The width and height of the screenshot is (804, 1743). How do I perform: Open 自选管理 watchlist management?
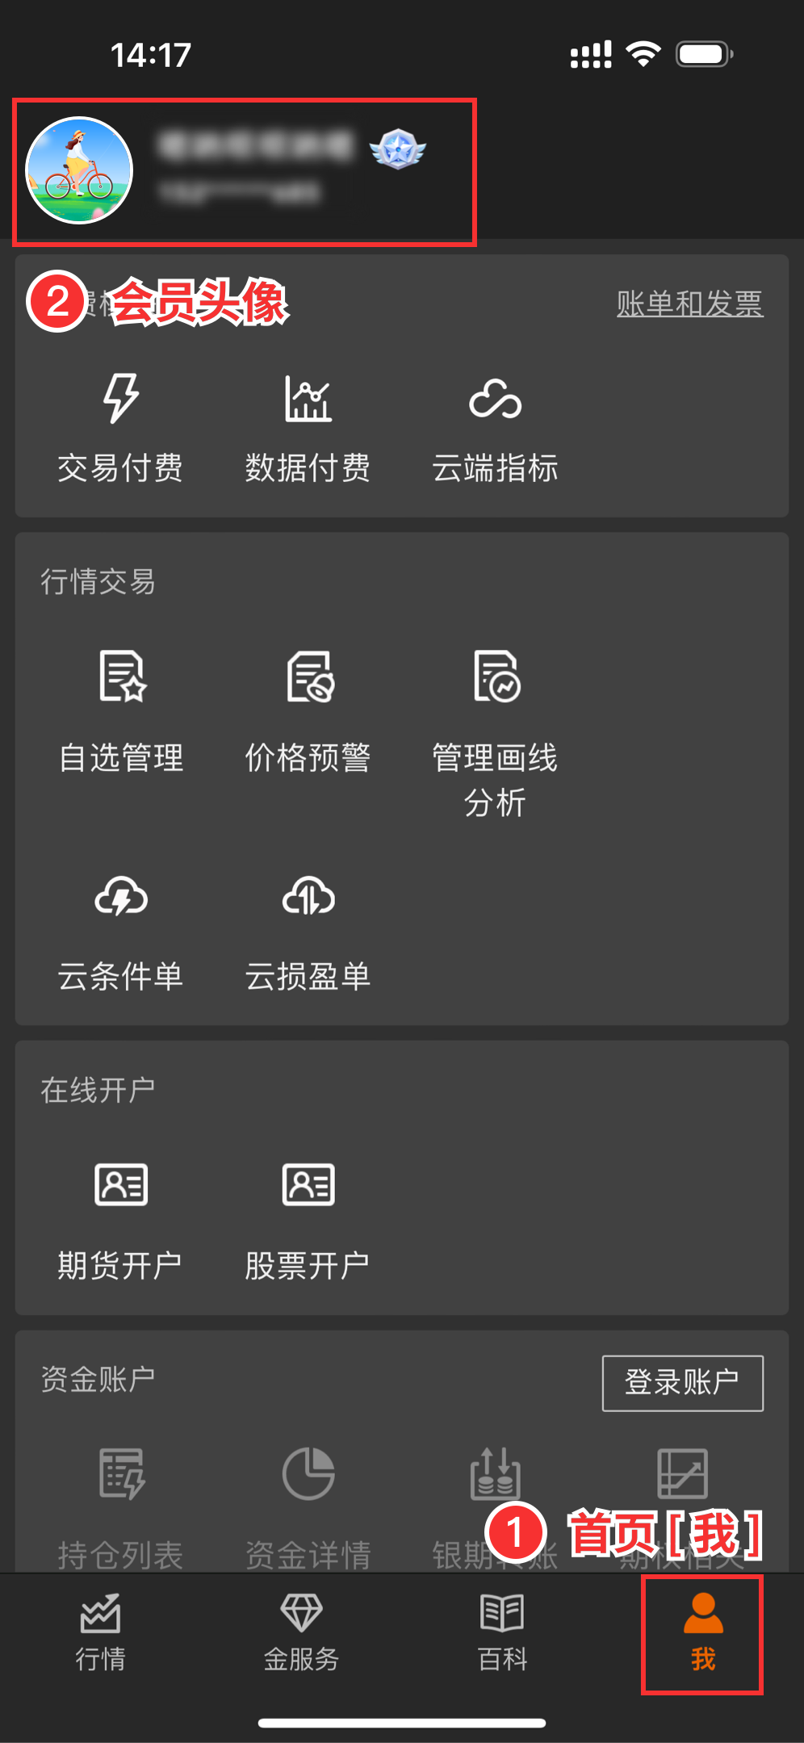click(122, 677)
